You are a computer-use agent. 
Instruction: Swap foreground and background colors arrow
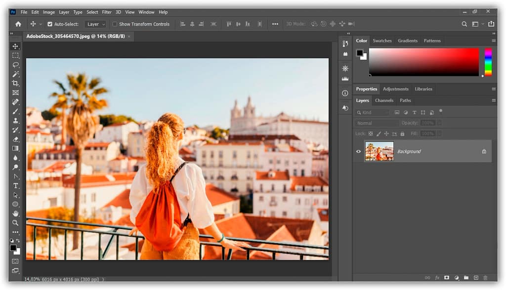[x=18, y=240]
